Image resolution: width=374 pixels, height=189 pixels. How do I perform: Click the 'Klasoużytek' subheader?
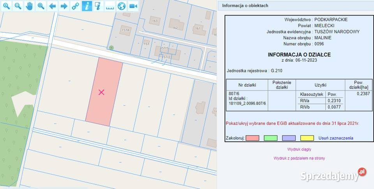(x=312, y=94)
